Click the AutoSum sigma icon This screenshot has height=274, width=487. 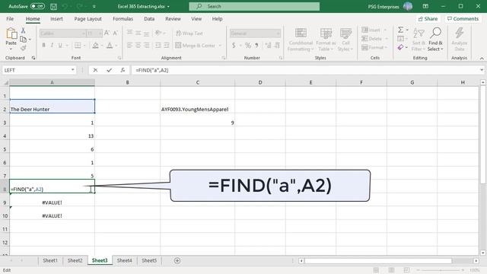[x=401, y=30]
